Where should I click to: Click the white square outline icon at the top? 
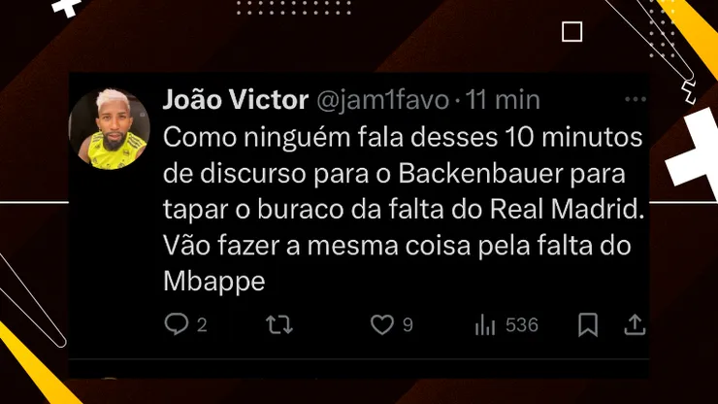pyautogui.click(x=571, y=32)
